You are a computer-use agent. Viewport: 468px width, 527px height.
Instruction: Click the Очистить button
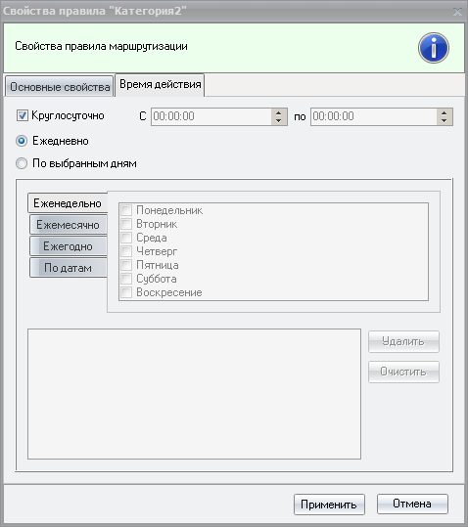point(403,372)
